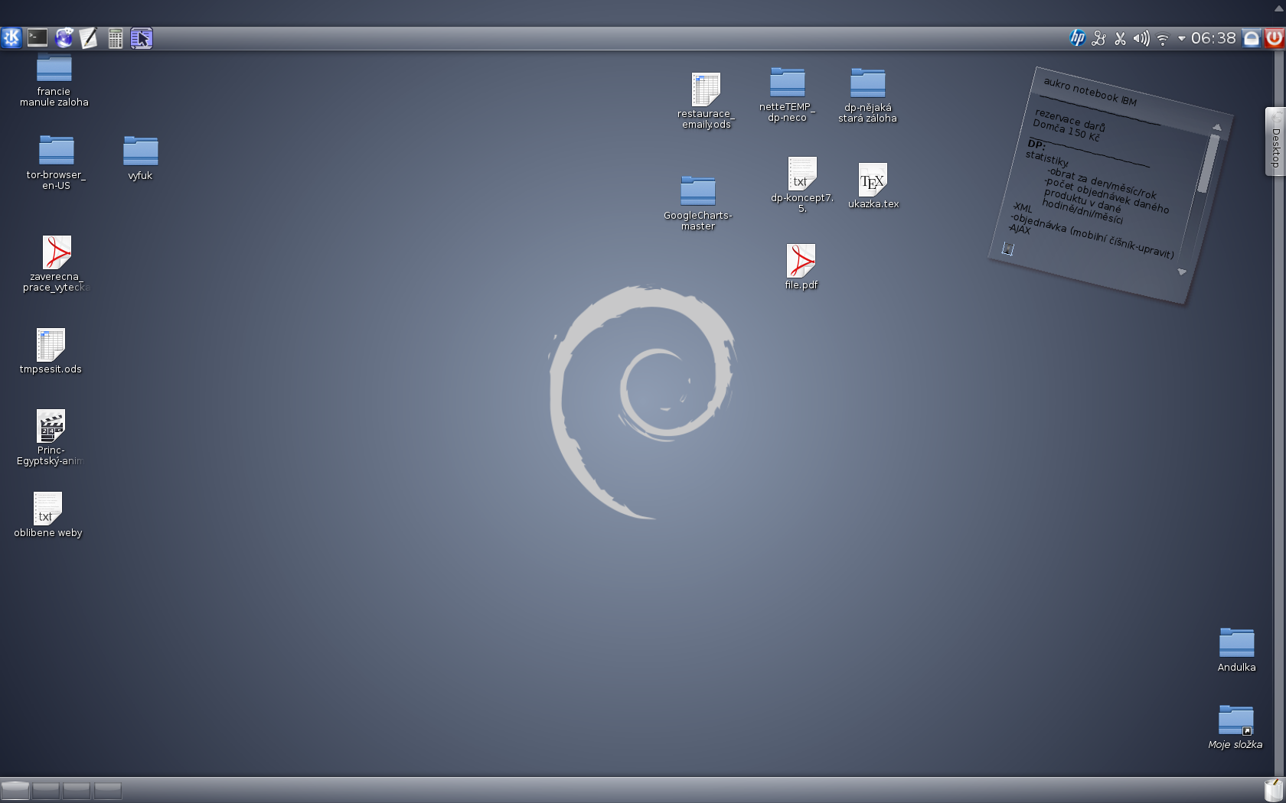Switch to the third virtual desktop
1286x803 pixels.
point(77,790)
